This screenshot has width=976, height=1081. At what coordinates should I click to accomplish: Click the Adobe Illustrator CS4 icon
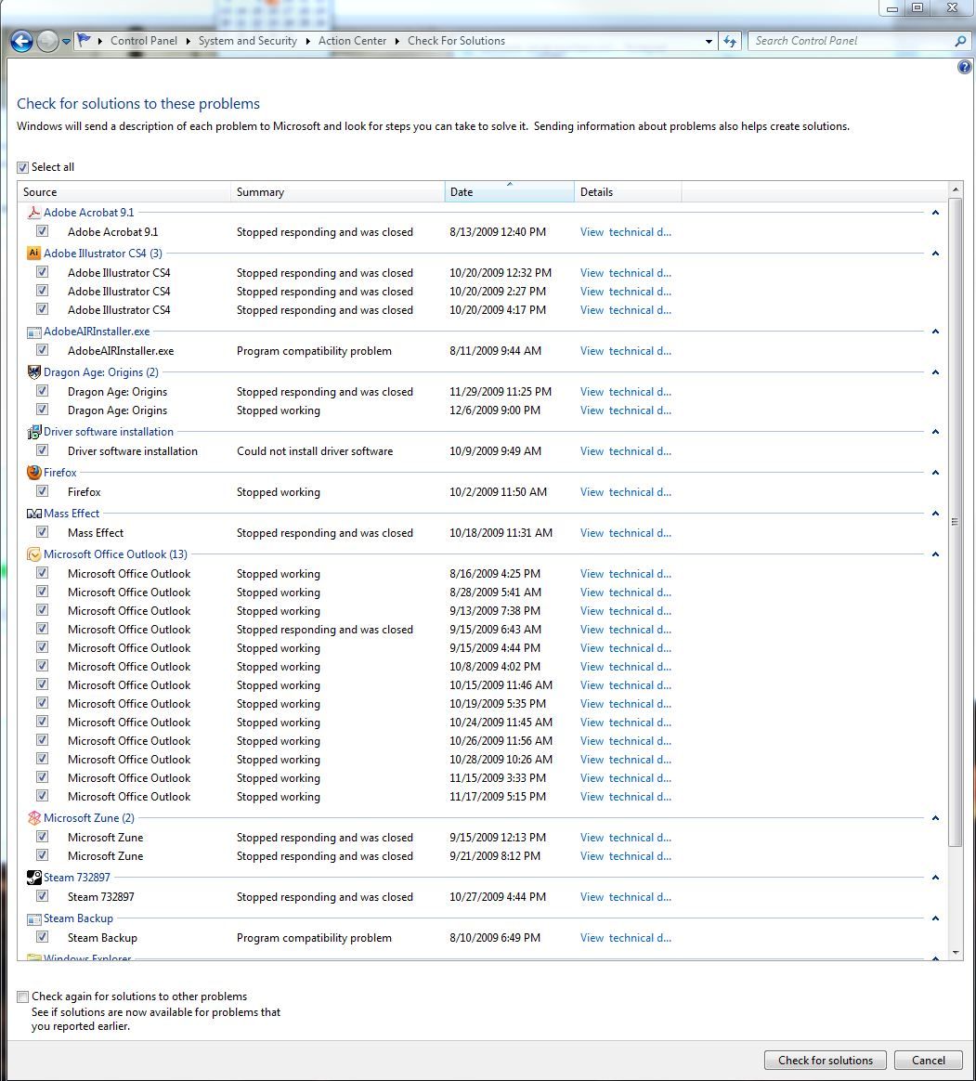[x=34, y=253]
